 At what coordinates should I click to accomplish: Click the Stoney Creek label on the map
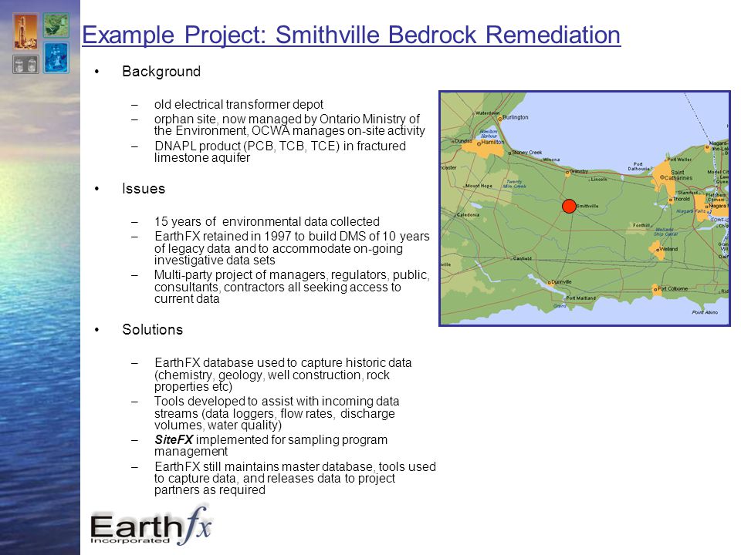coord(527,153)
